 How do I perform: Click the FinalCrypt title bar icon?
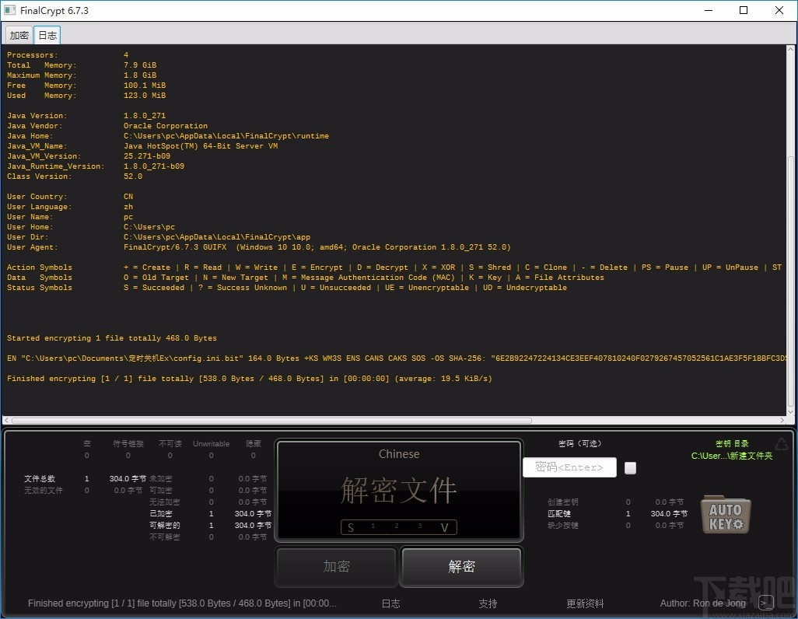click(10, 10)
